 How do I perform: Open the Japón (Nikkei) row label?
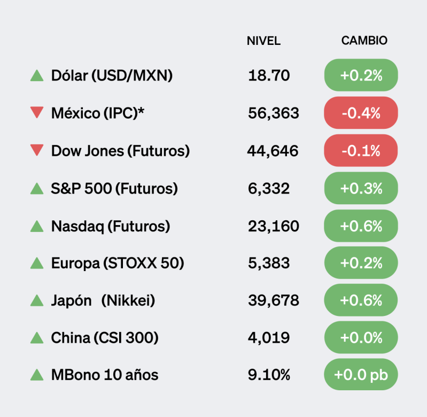[x=103, y=300]
